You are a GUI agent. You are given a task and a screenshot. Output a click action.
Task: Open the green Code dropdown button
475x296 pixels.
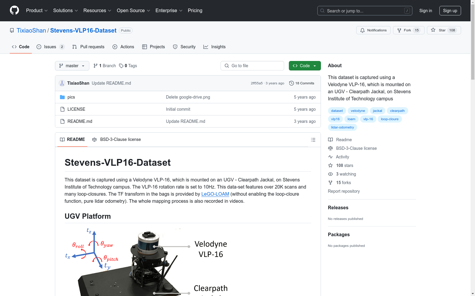pos(305,66)
